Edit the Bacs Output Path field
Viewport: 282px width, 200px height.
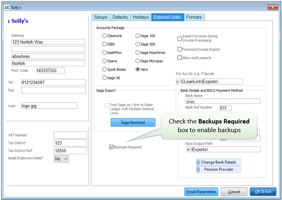tap(224, 150)
